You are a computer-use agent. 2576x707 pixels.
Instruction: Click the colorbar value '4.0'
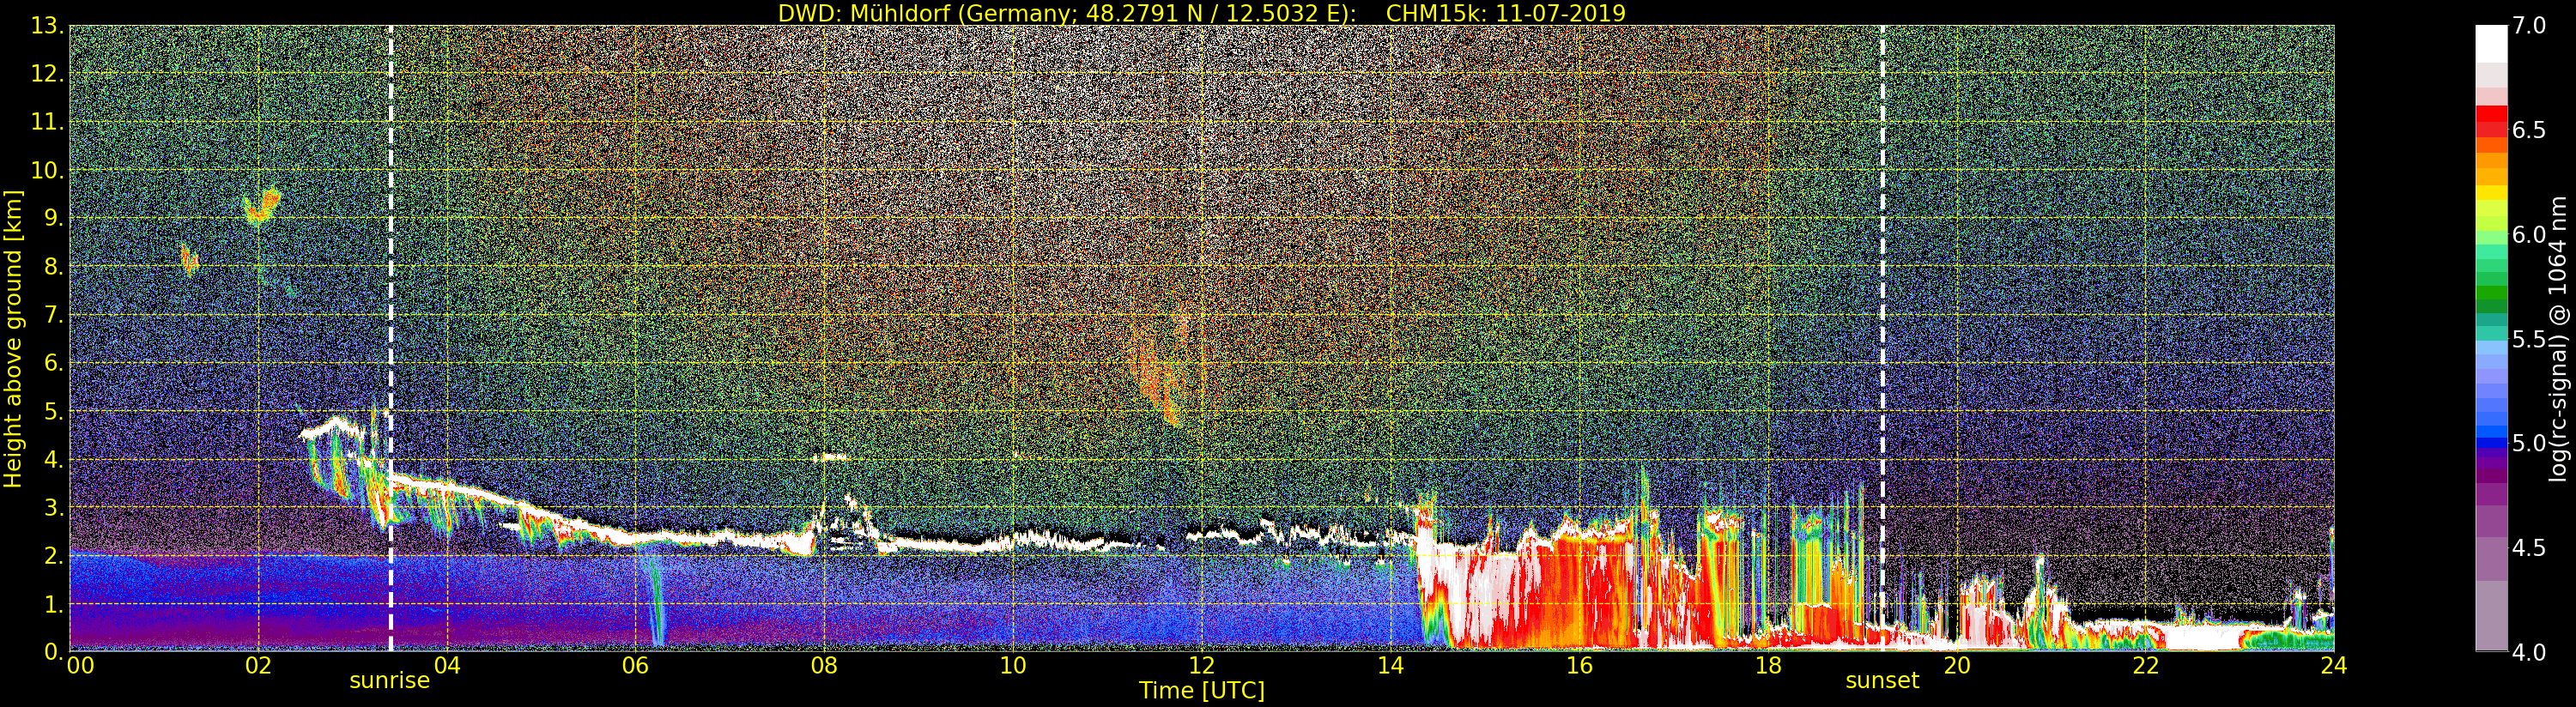click(2529, 652)
